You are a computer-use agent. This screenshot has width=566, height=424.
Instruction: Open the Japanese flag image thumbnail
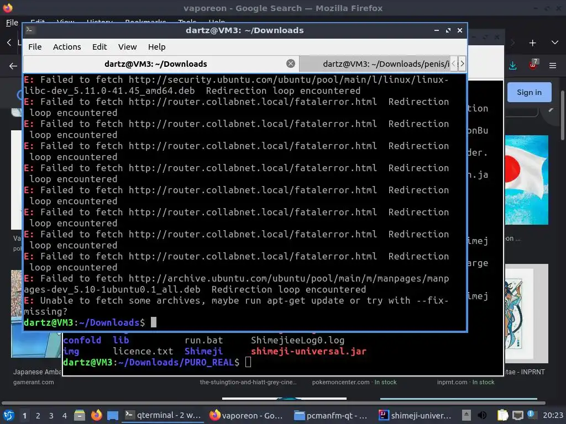(x=526, y=181)
